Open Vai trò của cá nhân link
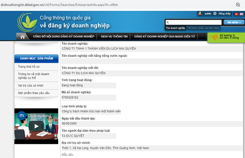 coord(31,85)
